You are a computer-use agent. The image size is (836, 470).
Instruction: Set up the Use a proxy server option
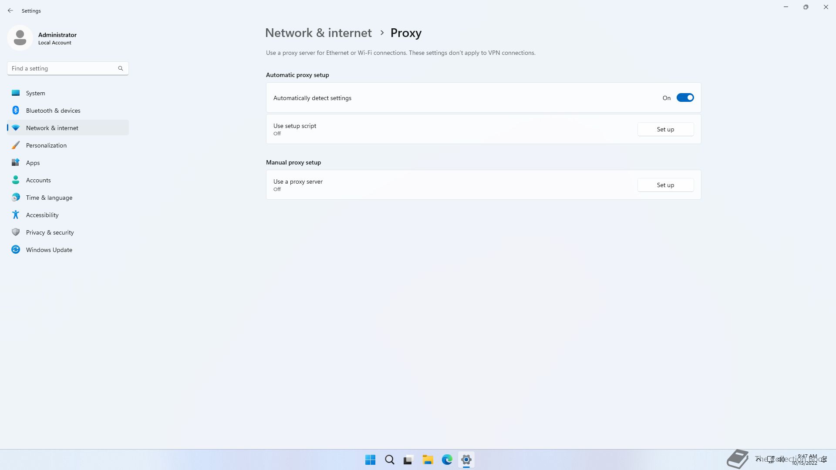665,185
